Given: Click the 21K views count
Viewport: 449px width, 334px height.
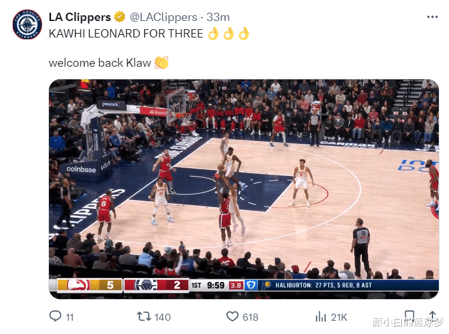Looking at the screenshot, I should click(x=339, y=317).
